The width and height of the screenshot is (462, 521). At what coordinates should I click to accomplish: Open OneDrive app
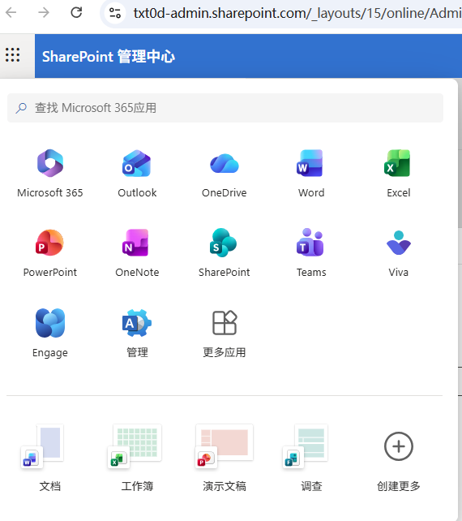225,174
